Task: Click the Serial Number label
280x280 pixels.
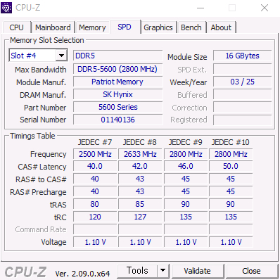Action: pyautogui.click(x=43, y=120)
